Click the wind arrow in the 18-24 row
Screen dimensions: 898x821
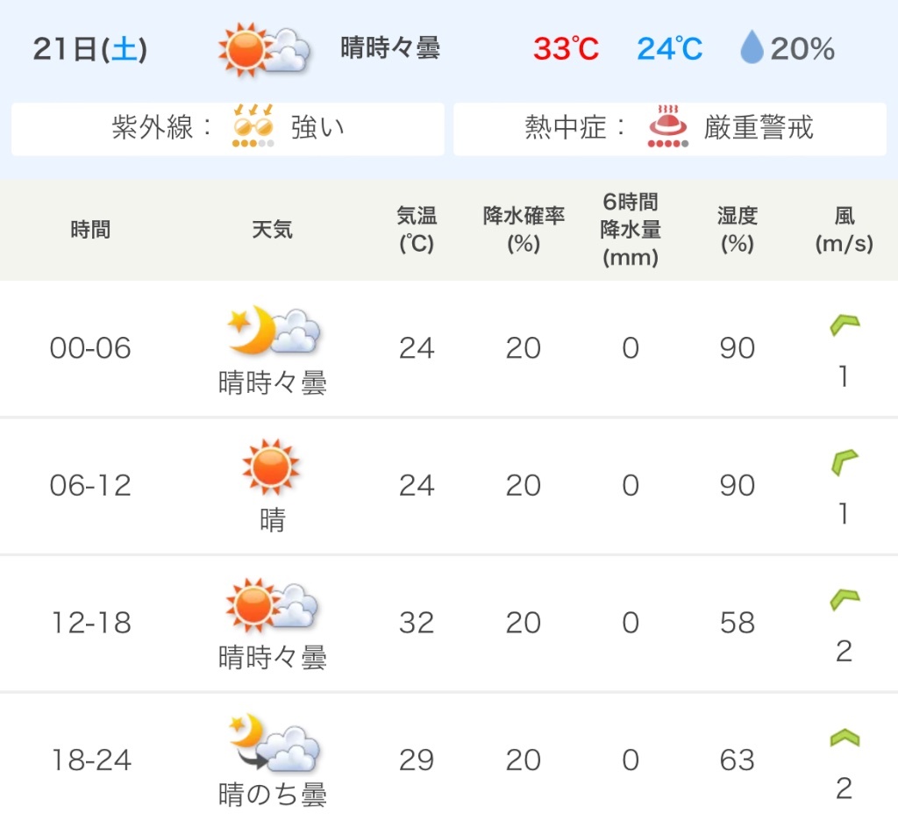point(845,738)
